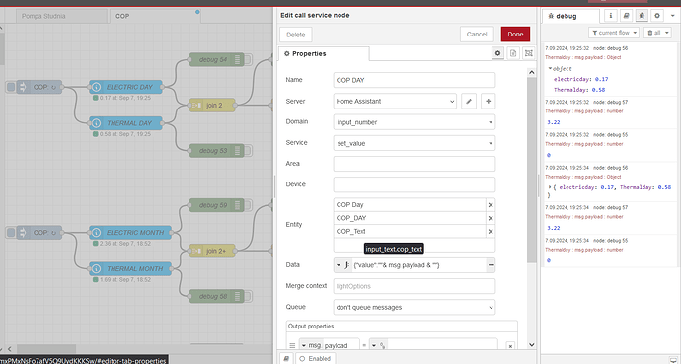Viewport: 681px width, 364px height.
Task: Select the THERMAL DAY node
Action: click(x=125, y=123)
